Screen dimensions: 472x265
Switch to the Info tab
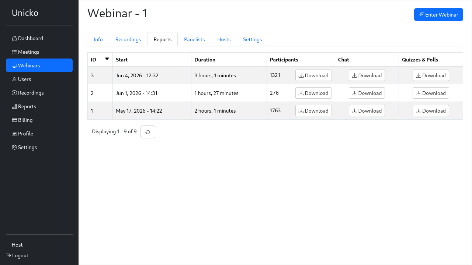tap(98, 39)
